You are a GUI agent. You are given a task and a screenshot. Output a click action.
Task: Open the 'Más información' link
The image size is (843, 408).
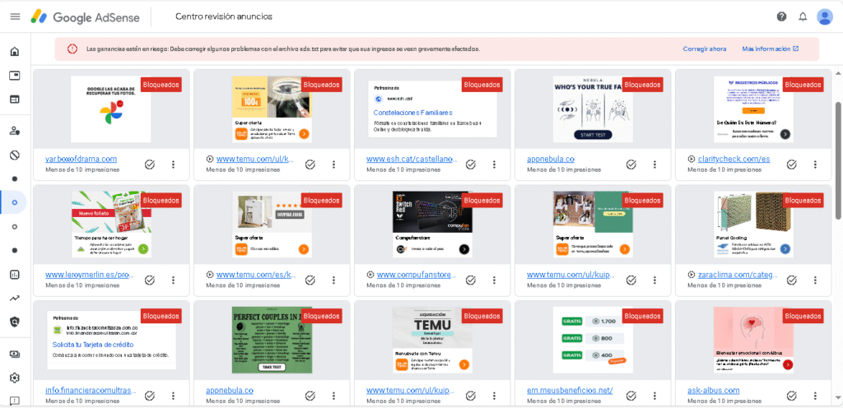coord(770,49)
